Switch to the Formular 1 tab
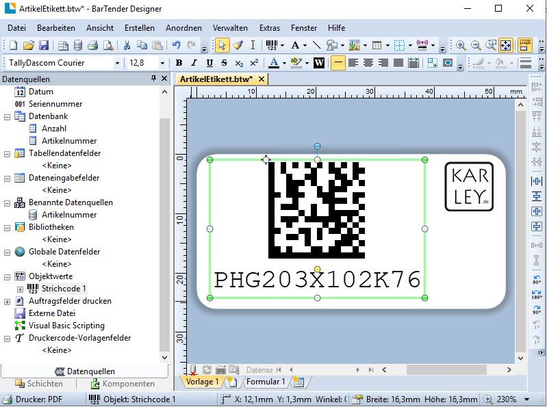Screen dimensions: 547x407 click(266, 382)
